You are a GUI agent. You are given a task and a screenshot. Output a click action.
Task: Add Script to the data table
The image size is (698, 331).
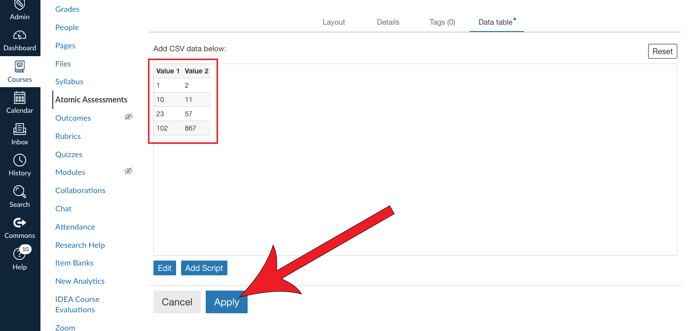click(204, 268)
